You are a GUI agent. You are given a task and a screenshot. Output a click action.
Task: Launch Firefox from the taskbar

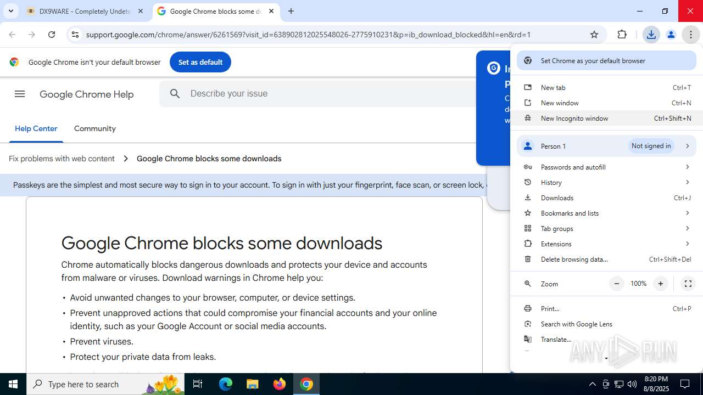coord(280,384)
